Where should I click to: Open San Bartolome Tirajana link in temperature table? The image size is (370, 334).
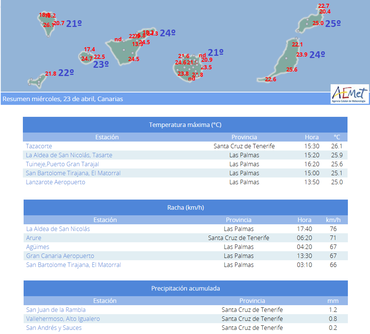73,173
